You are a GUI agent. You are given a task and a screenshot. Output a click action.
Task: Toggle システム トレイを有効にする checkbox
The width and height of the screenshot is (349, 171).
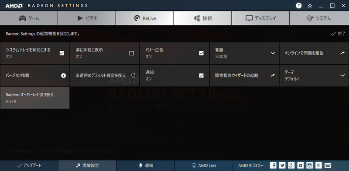62,53
